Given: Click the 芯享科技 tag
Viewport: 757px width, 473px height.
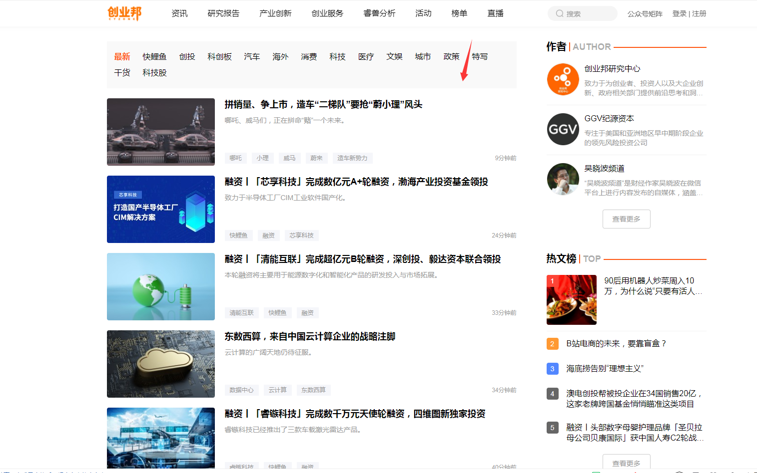Looking at the screenshot, I should (301, 236).
